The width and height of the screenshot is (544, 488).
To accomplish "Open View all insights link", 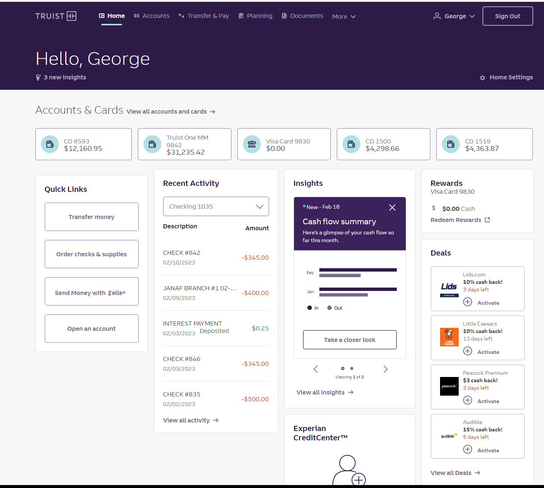I will (x=325, y=392).
